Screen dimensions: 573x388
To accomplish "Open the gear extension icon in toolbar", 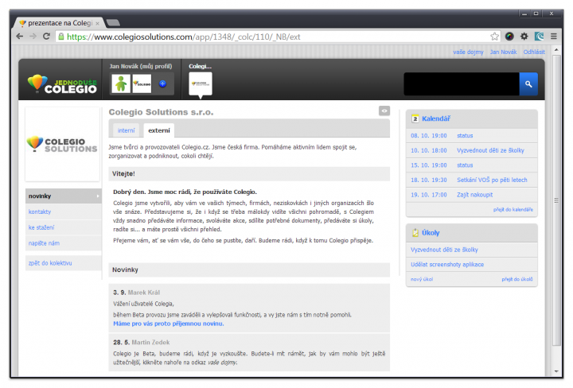I will (x=524, y=37).
